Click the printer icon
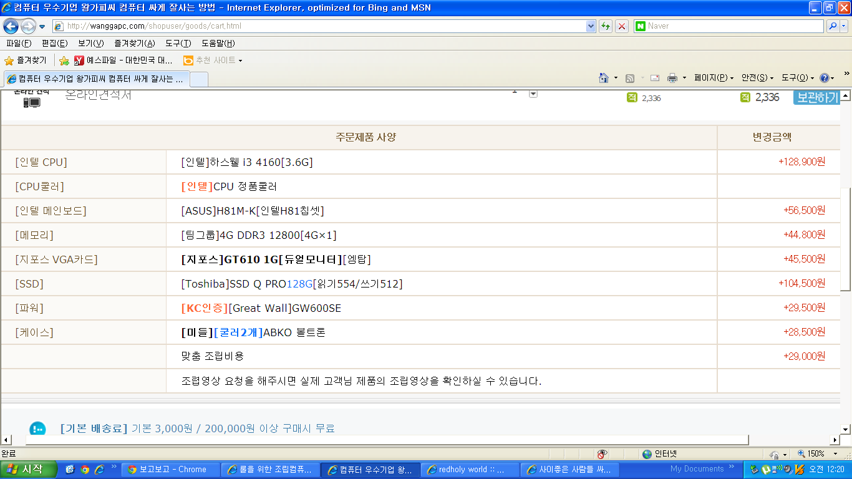 [672, 78]
